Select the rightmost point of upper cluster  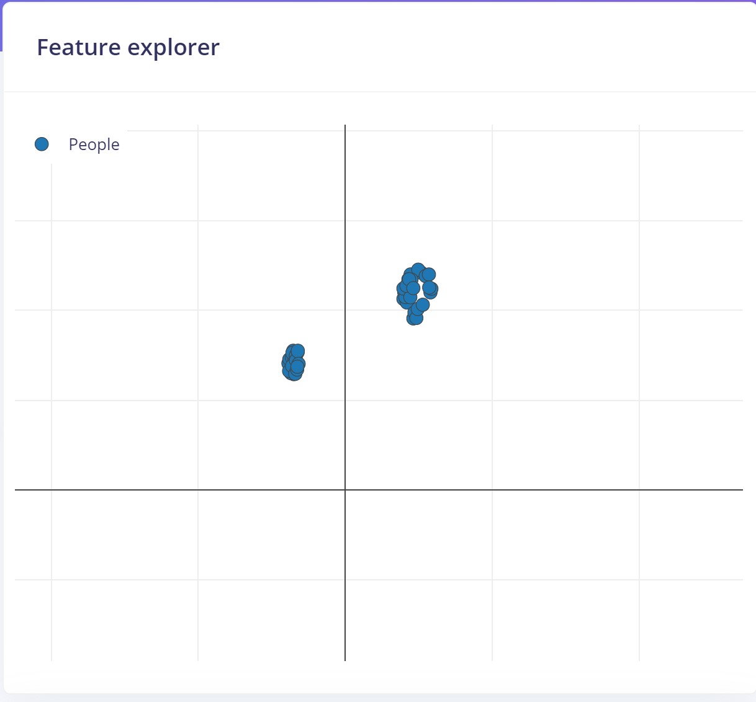[x=431, y=289]
